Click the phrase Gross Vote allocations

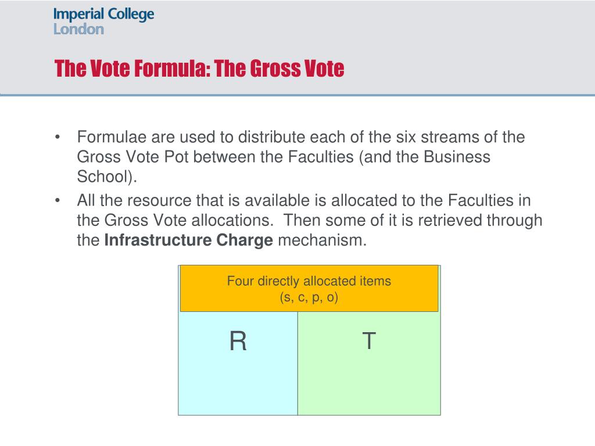tap(189, 220)
